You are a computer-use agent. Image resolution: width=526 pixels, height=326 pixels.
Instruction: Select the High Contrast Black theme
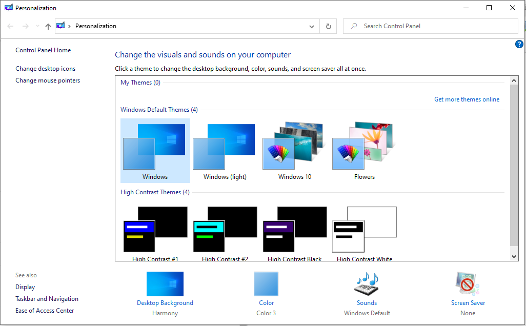click(x=295, y=232)
